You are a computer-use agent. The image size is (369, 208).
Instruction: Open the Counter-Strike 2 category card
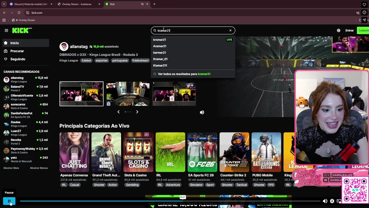tap(234, 152)
